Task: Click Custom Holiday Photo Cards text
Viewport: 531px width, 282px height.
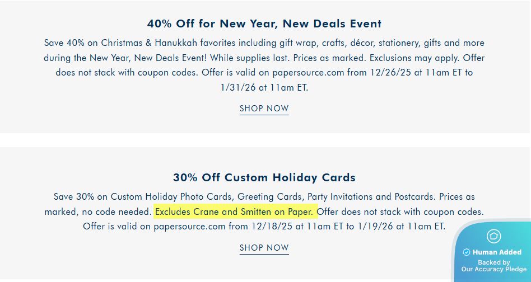Action: click(x=171, y=197)
